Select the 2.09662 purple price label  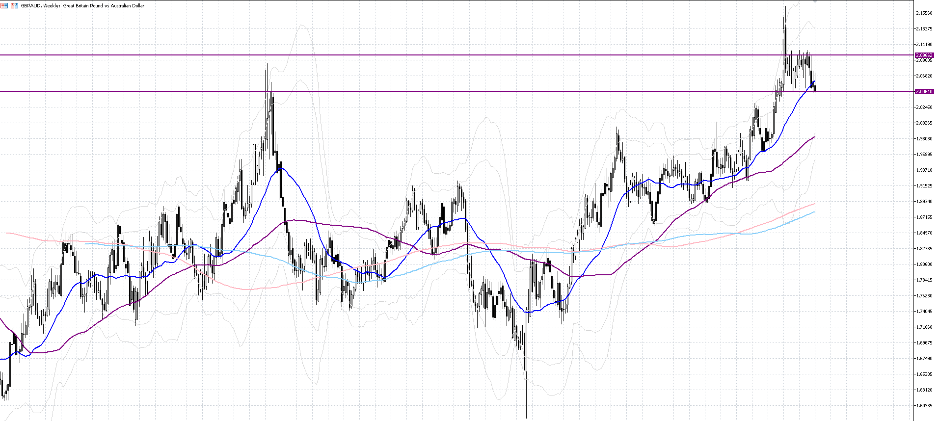[924, 55]
